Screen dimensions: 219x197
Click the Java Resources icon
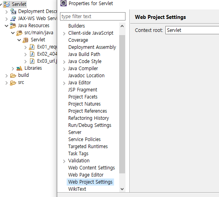(x=13, y=26)
